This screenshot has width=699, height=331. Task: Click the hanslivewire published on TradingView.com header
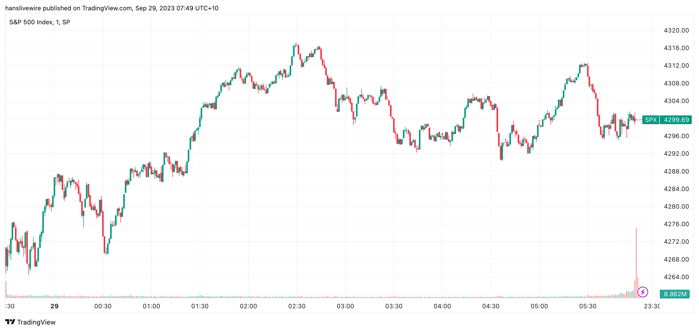coord(111,8)
